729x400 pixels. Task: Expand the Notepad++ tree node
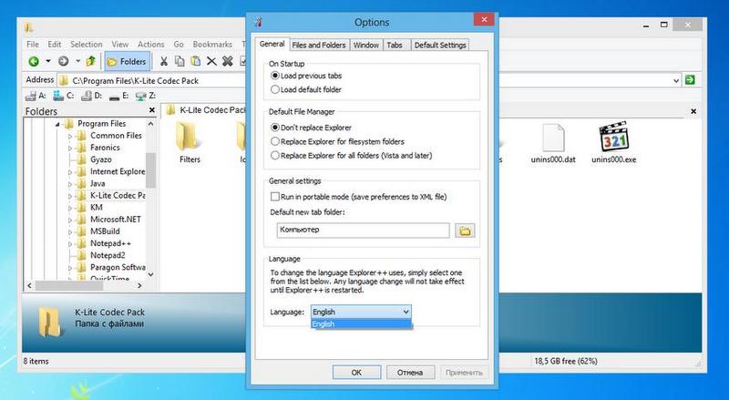[x=70, y=243]
